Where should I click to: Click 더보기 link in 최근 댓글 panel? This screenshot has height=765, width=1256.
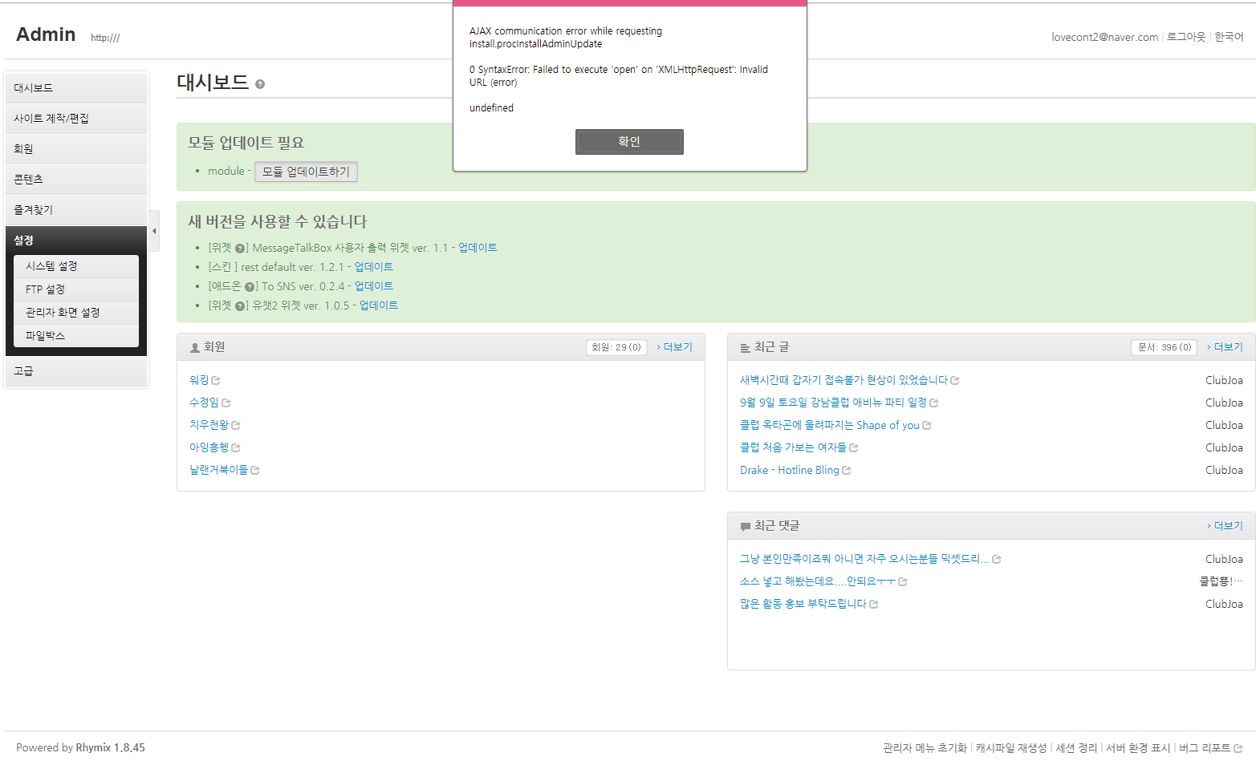[1227, 526]
